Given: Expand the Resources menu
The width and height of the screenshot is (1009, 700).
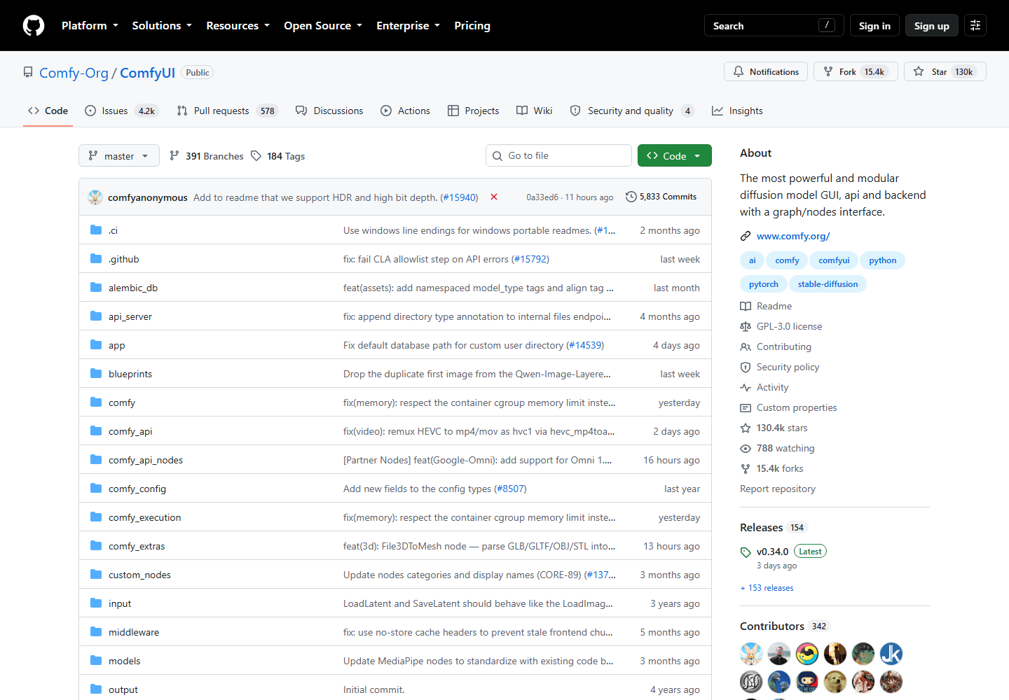Looking at the screenshot, I should click(238, 25).
